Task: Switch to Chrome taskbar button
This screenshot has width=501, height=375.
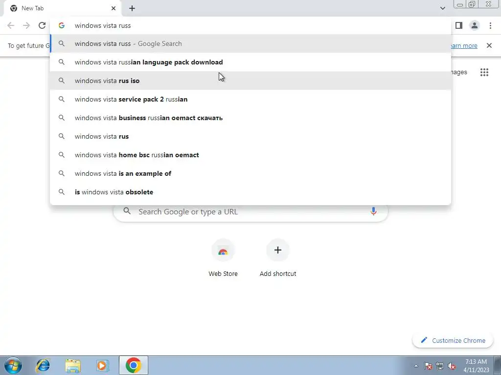Action: tap(134, 365)
